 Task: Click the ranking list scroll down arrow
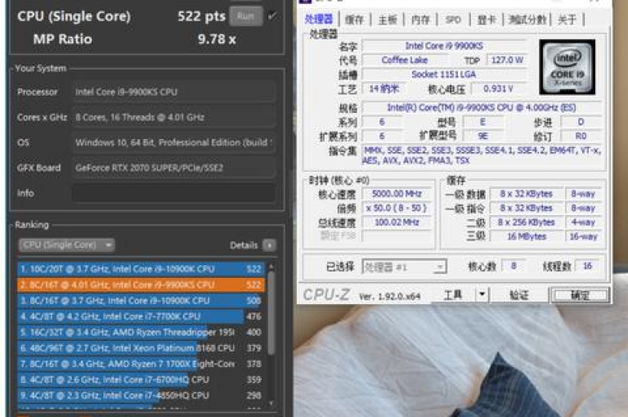point(271,403)
